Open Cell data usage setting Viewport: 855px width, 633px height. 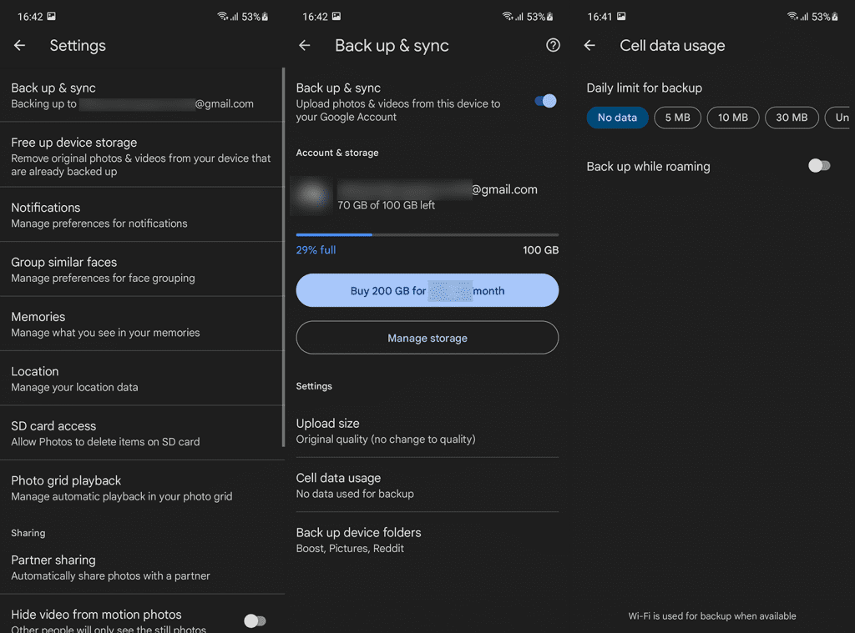(x=427, y=485)
